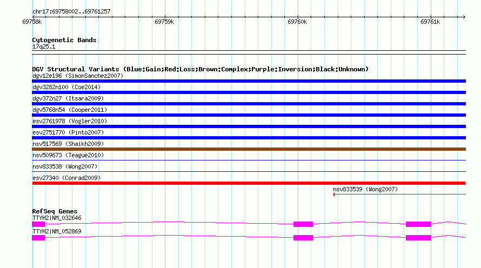Select the Cytogenetic Bands track title

[64, 40]
